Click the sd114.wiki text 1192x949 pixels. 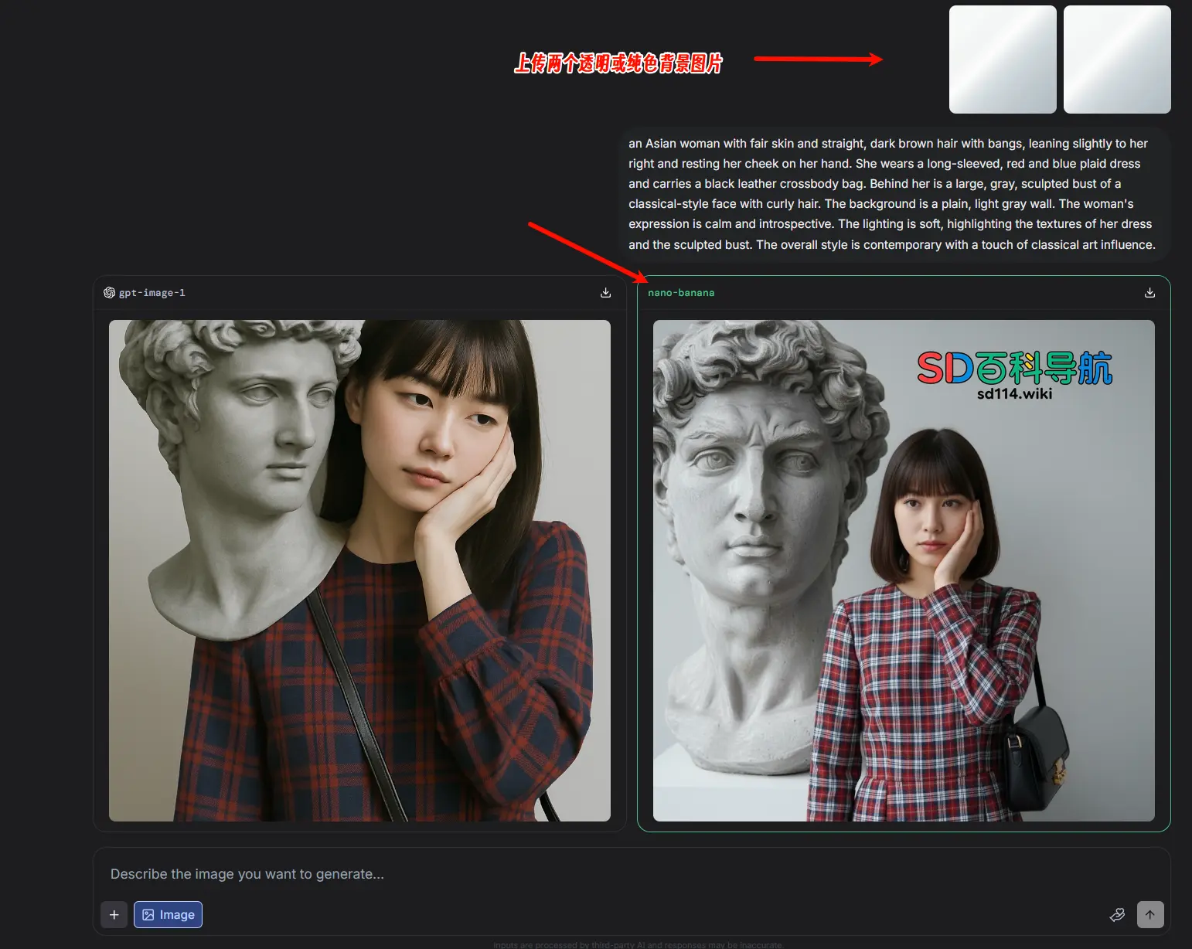click(x=1014, y=394)
